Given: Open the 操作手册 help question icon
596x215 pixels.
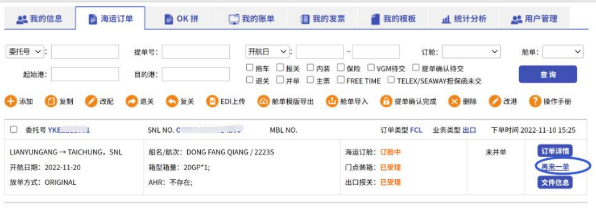Looking at the screenshot, I should point(535,101).
